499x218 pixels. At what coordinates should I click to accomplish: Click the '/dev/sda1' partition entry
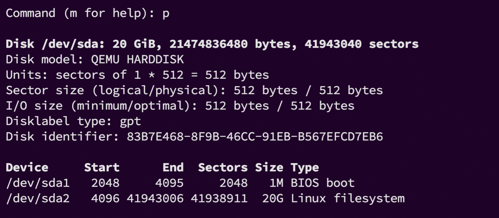[x=38, y=183]
